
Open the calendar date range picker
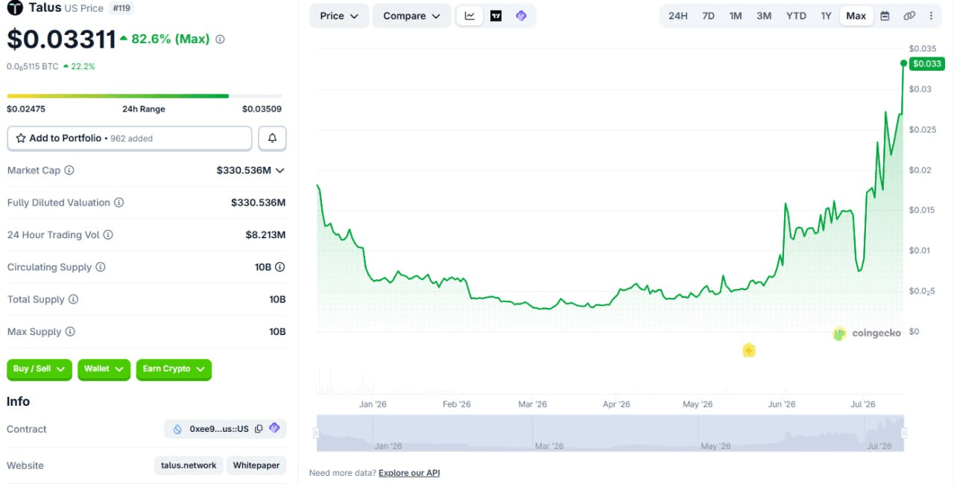885,16
